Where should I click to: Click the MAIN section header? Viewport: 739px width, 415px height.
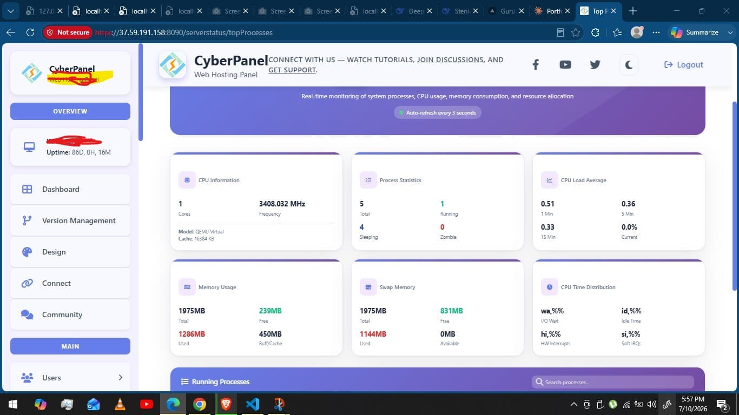coord(70,346)
